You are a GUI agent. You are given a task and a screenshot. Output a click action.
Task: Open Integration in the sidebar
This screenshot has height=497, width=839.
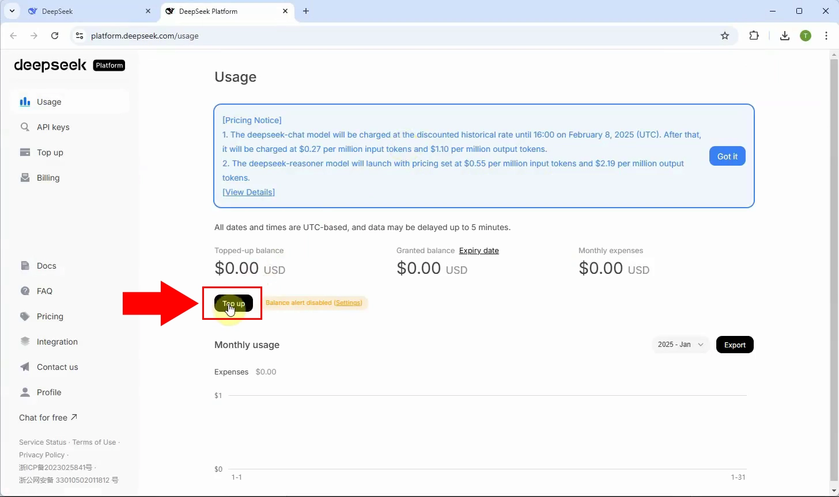pos(70,342)
